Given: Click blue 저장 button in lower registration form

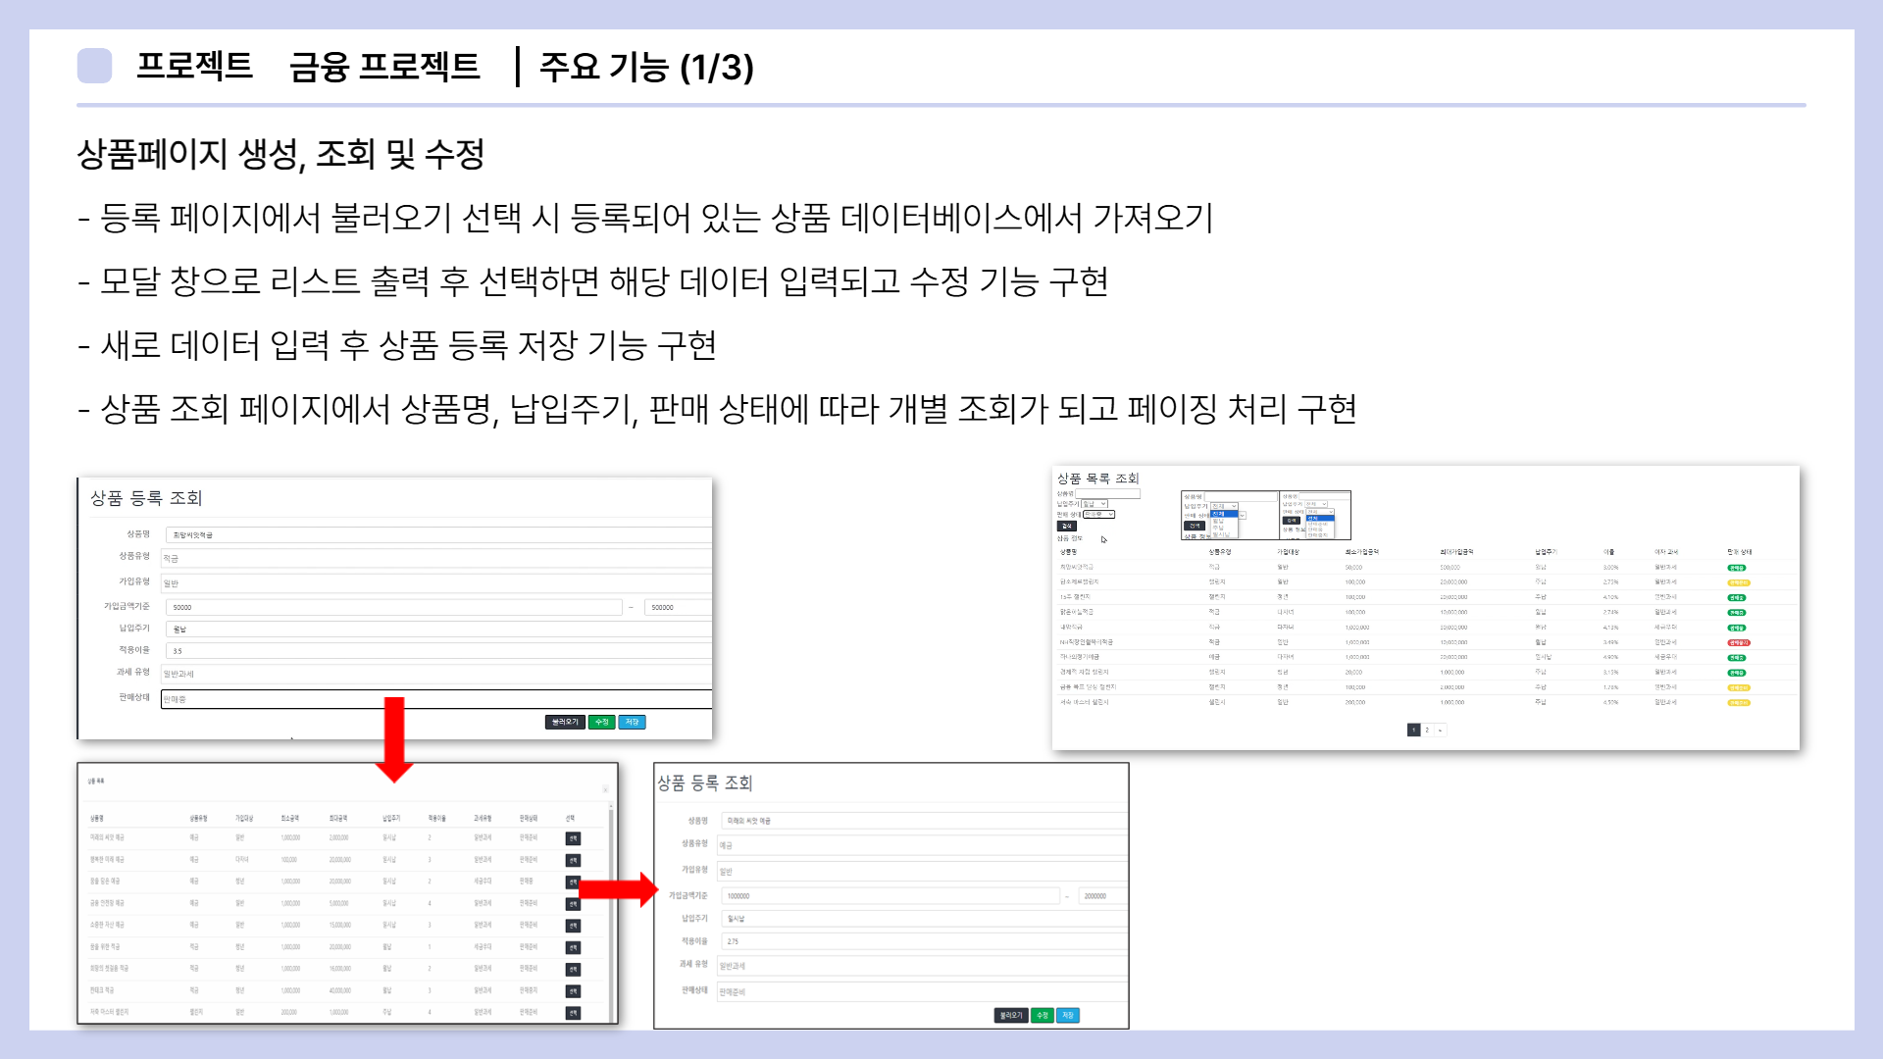Looking at the screenshot, I should 1068,1015.
